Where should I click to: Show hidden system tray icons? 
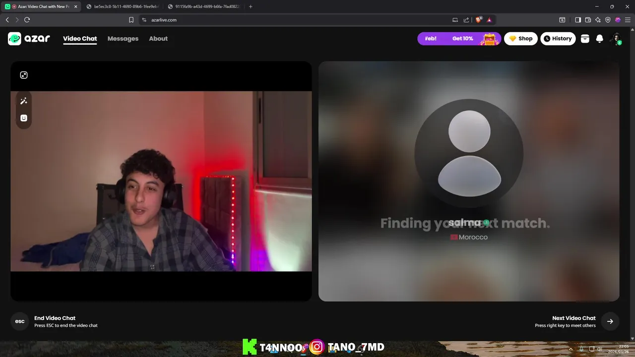point(571,349)
